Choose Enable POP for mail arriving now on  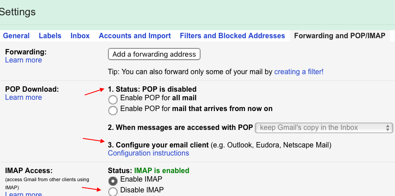[x=113, y=110]
